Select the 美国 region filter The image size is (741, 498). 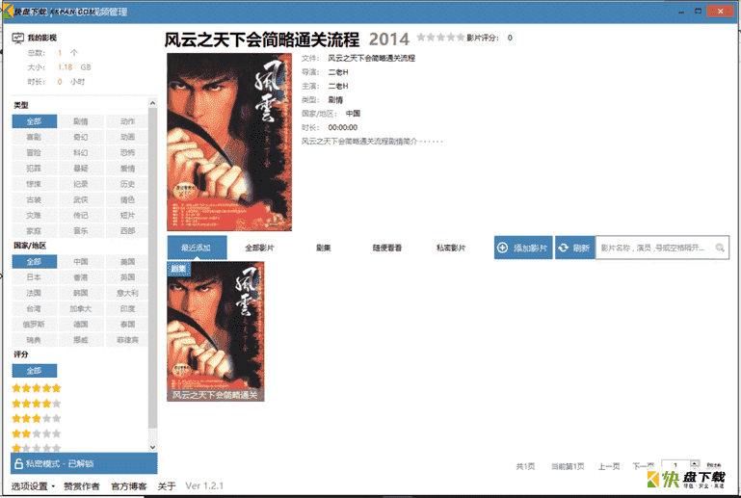pyautogui.click(x=127, y=262)
